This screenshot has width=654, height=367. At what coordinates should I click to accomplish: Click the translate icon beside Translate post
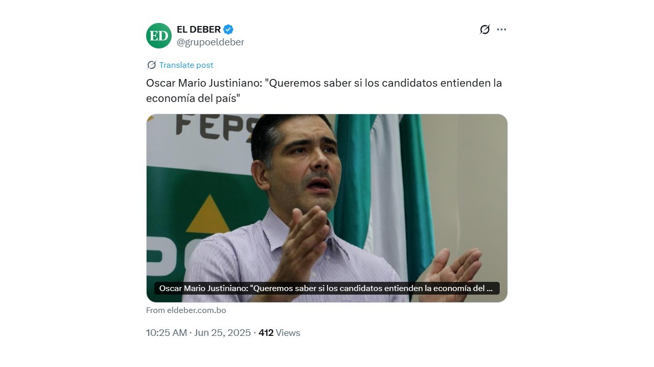[x=151, y=65]
